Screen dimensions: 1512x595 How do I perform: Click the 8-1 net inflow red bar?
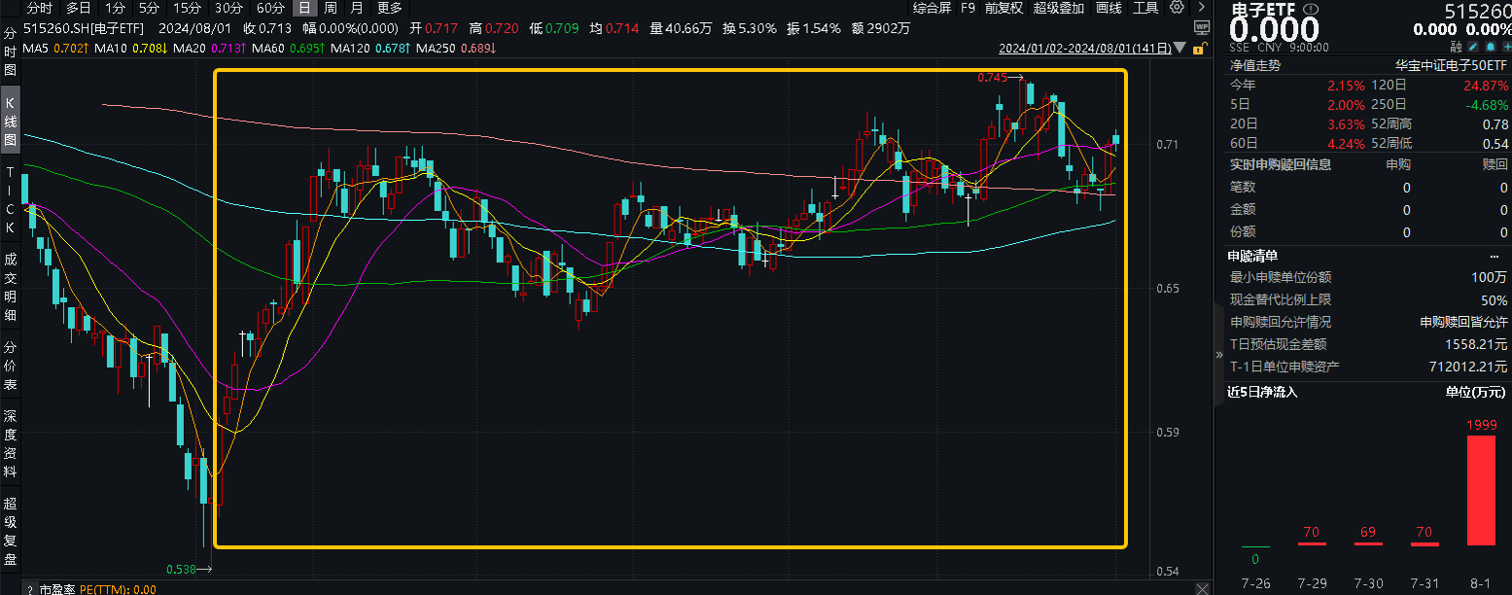(1480, 490)
